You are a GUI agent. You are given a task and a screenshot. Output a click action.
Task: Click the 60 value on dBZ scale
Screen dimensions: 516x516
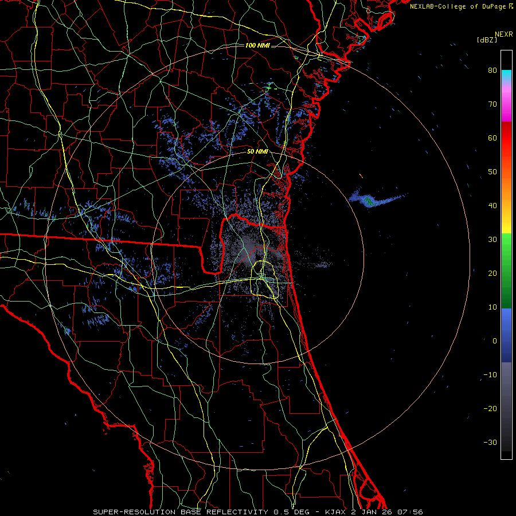[492, 138]
